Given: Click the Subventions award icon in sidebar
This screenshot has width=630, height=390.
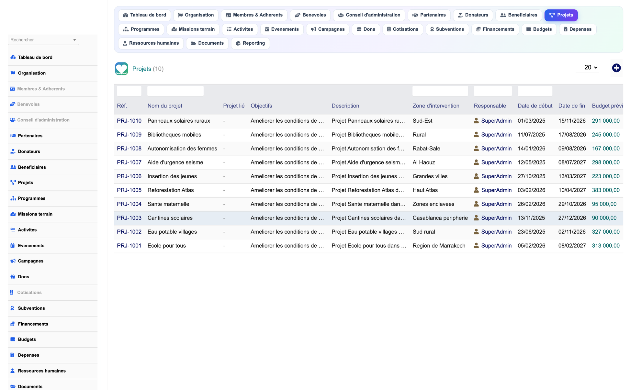Looking at the screenshot, I should point(12,308).
